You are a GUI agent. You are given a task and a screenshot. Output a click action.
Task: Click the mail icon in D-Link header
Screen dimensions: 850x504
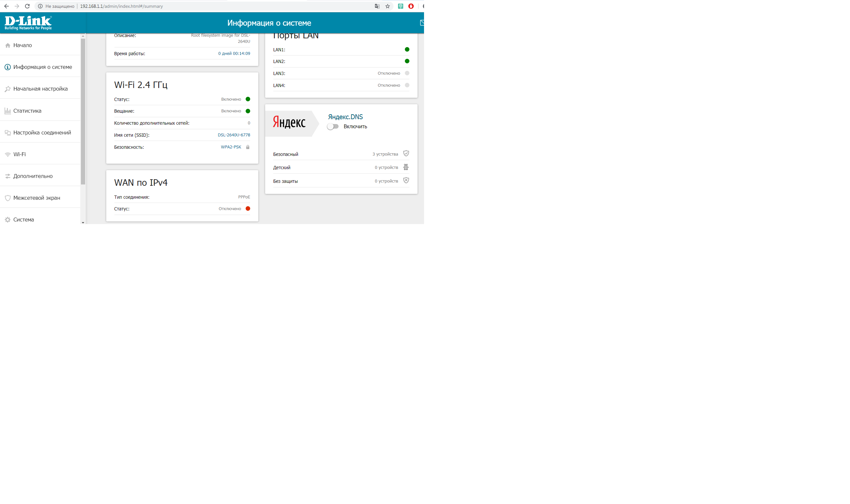click(422, 23)
